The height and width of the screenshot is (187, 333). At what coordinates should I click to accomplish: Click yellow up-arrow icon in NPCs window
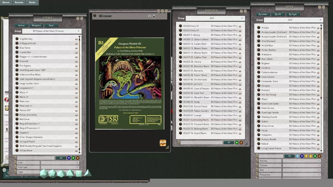point(306,156)
